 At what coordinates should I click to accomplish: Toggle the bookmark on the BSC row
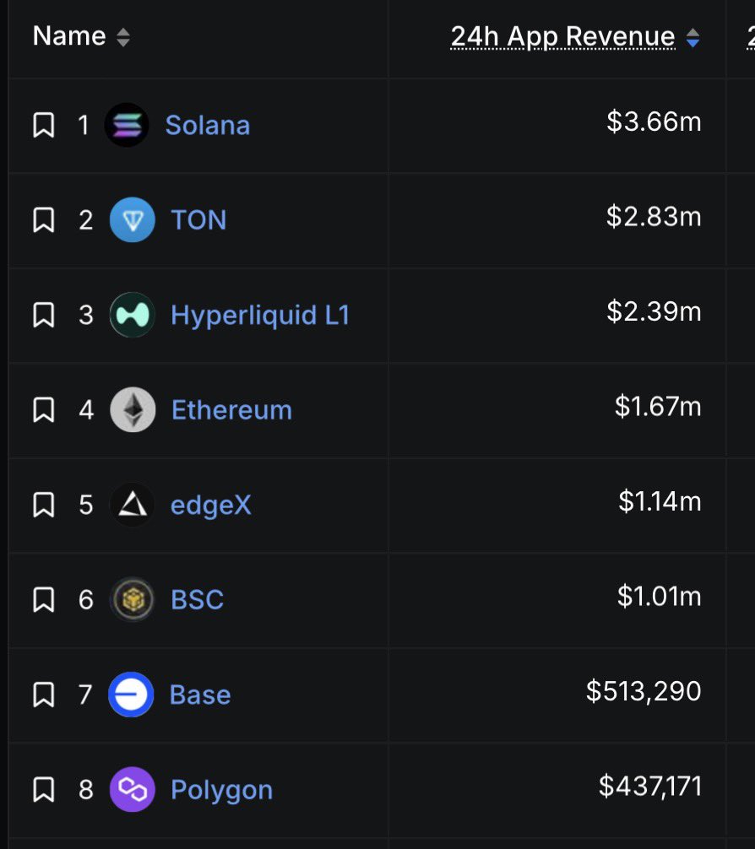tap(44, 600)
